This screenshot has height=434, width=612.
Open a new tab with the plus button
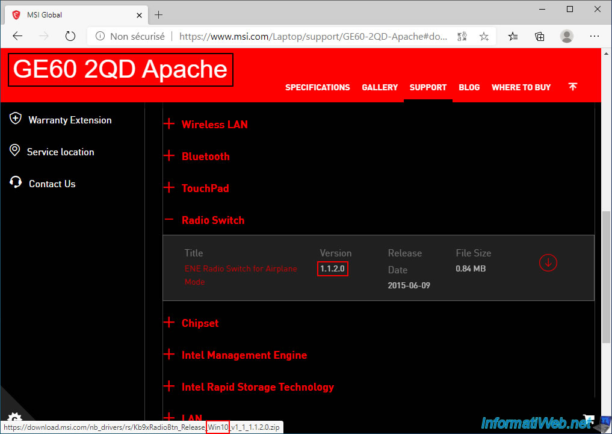[158, 15]
